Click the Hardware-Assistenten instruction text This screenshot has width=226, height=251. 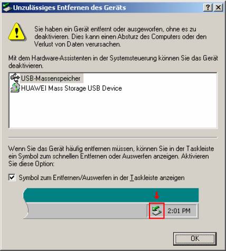click(x=113, y=62)
